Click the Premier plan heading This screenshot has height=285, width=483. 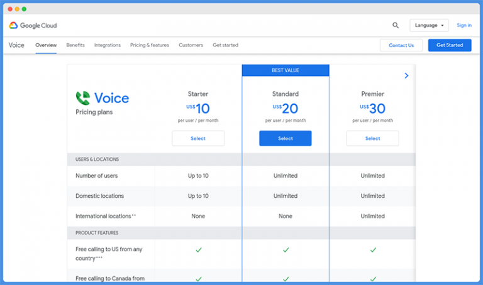tap(372, 94)
